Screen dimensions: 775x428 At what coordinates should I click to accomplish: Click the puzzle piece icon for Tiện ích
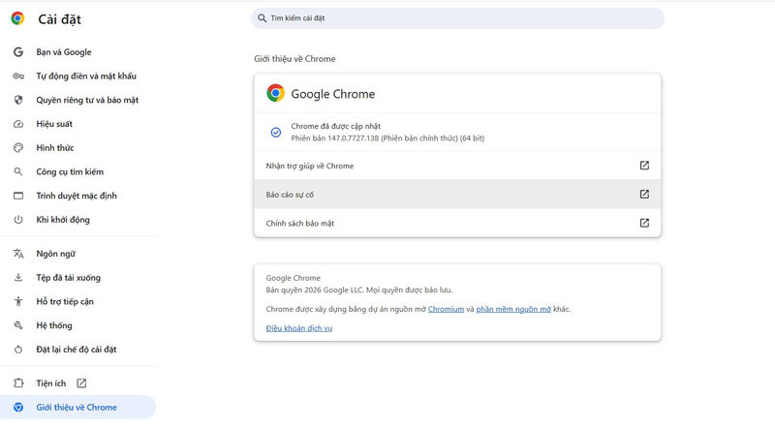[18, 383]
